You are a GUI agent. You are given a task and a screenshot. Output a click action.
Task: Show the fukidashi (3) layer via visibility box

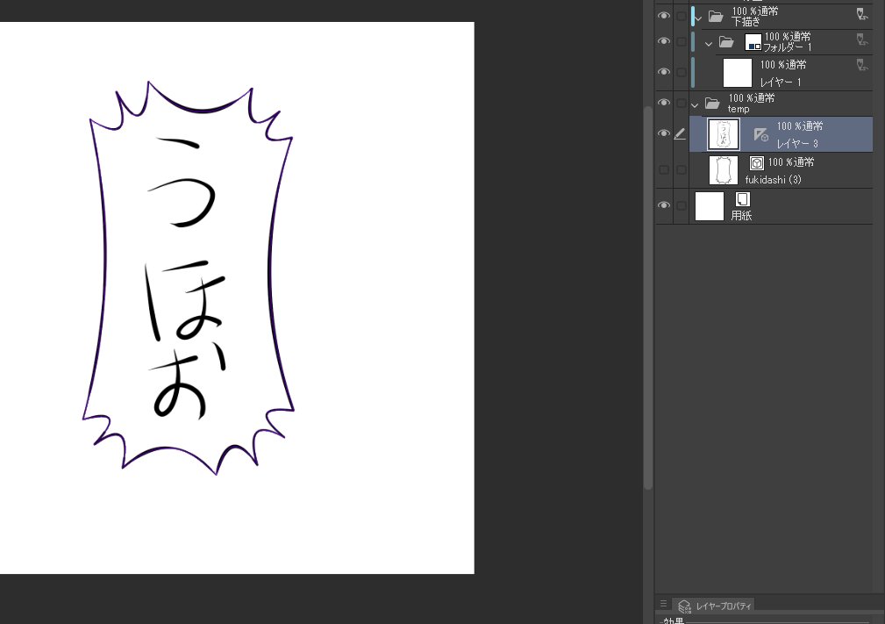click(664, 169)
